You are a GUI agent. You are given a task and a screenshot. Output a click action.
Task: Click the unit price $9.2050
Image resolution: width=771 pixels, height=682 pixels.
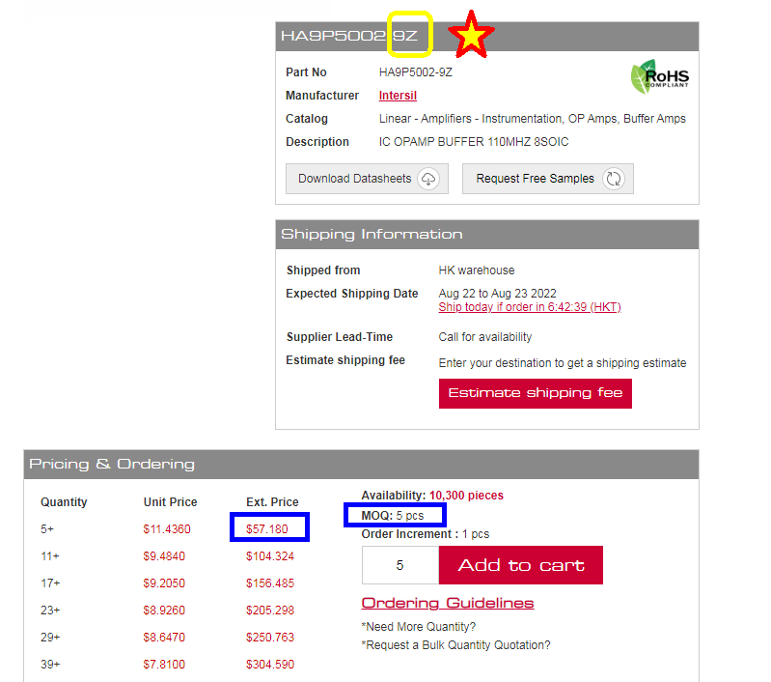tap(164, 583)
